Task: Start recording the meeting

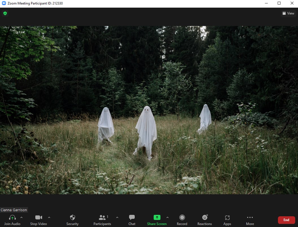Action: (x=182, y=217)
